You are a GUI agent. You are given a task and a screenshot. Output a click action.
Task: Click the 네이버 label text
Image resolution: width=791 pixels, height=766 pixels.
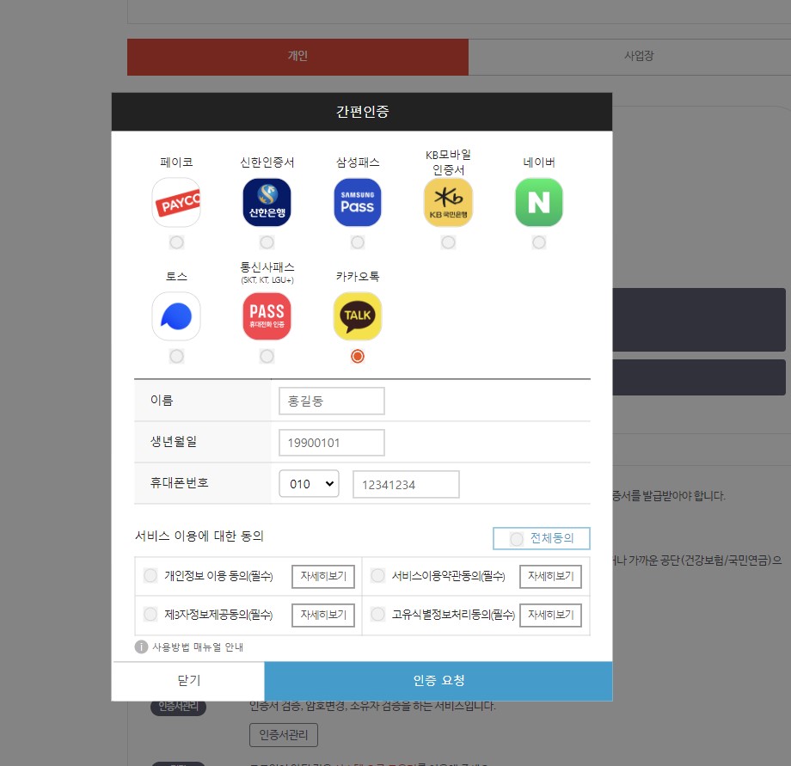click(x=539, y=162)
